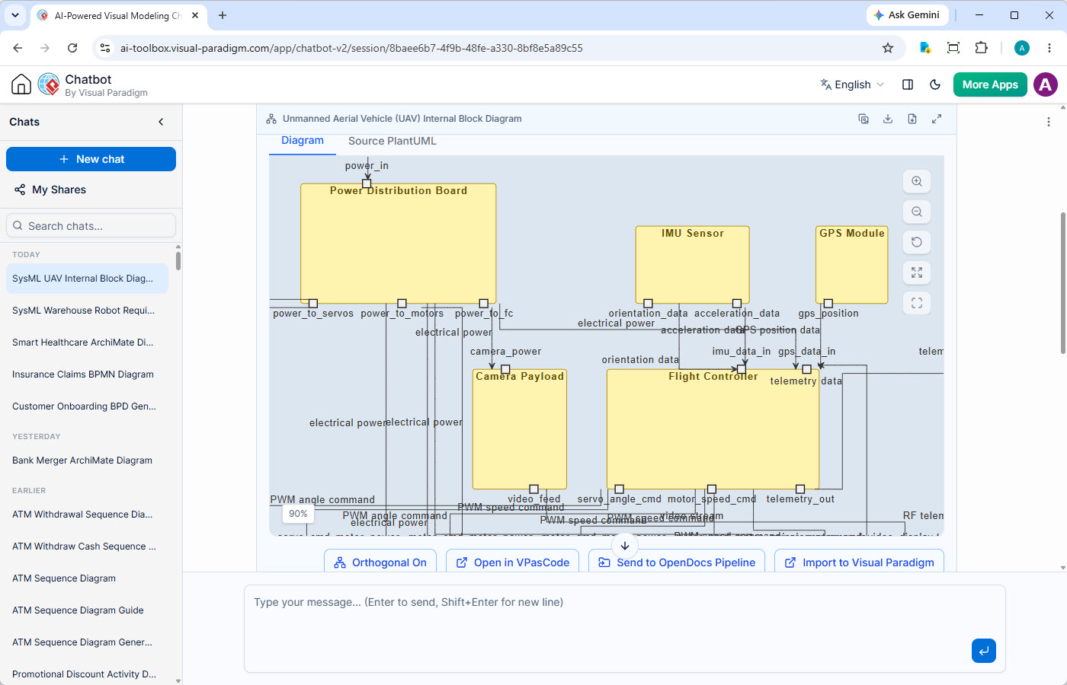Viewport: 1067px width, 685px height.
Task: Open browser tab search dropdown
Action: [x=15, y=15]
